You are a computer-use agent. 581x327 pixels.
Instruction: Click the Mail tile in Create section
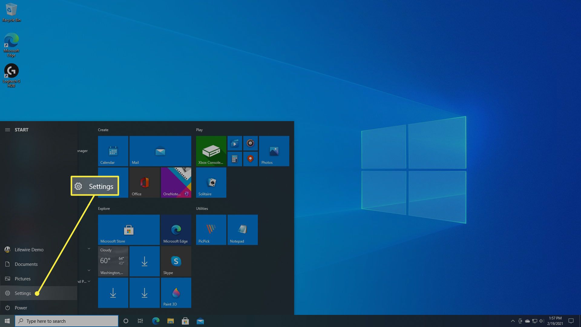pyautogui.click(x=160, y=151)
